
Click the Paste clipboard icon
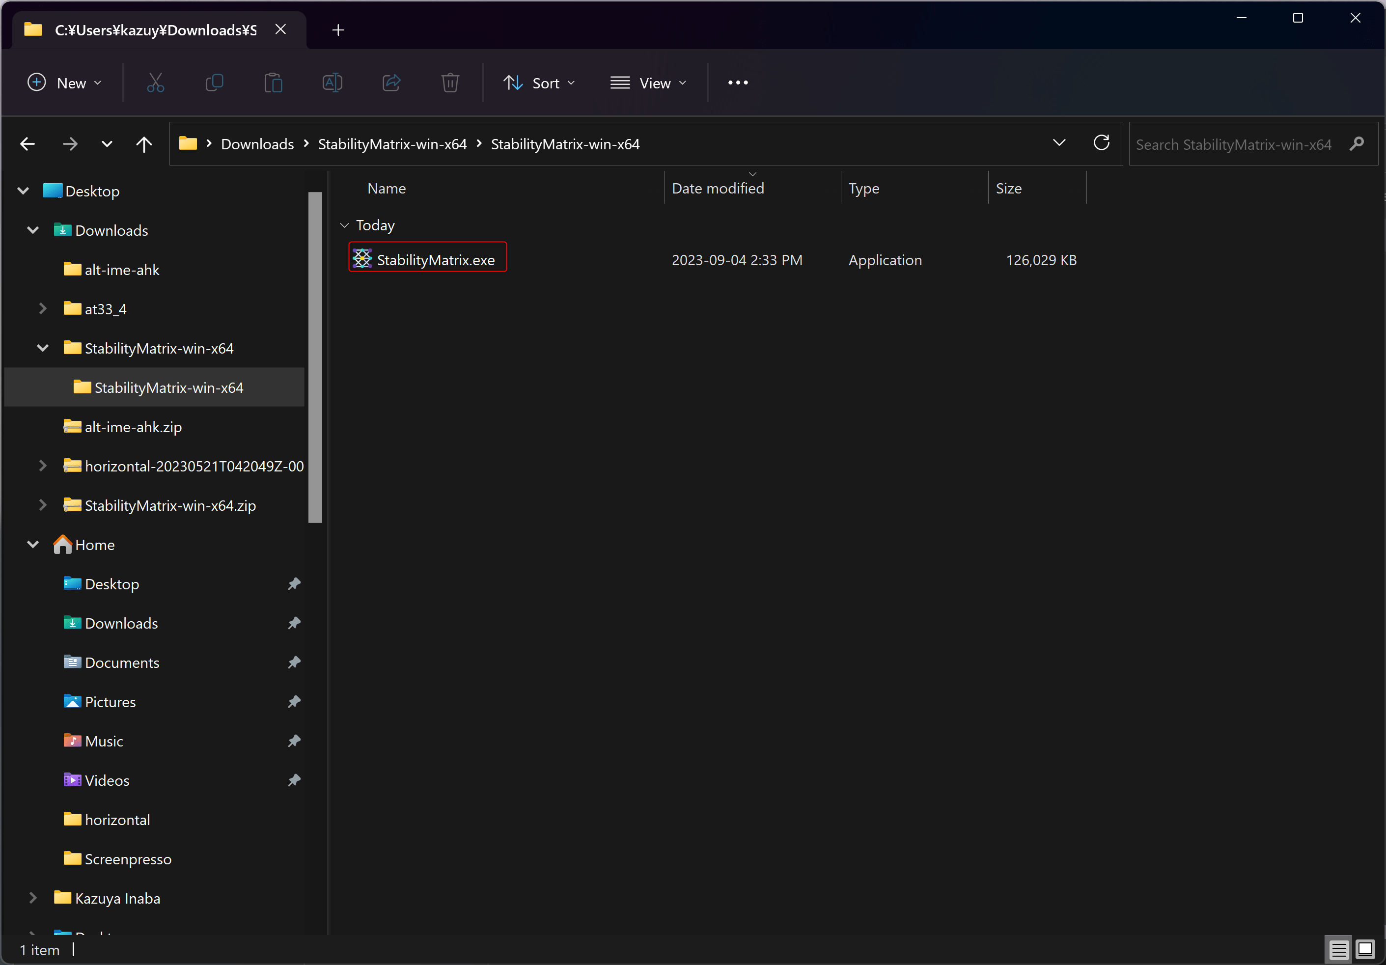coord(274,83)
